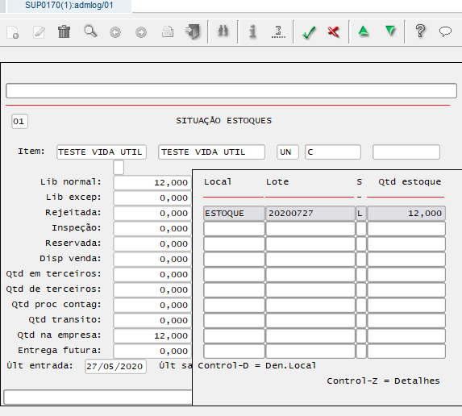Click the second Item description field

[211, 152]
